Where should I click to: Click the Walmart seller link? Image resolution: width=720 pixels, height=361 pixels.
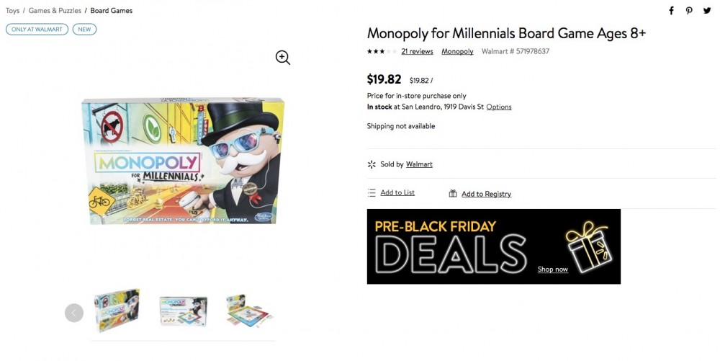(x=419, y=164)
